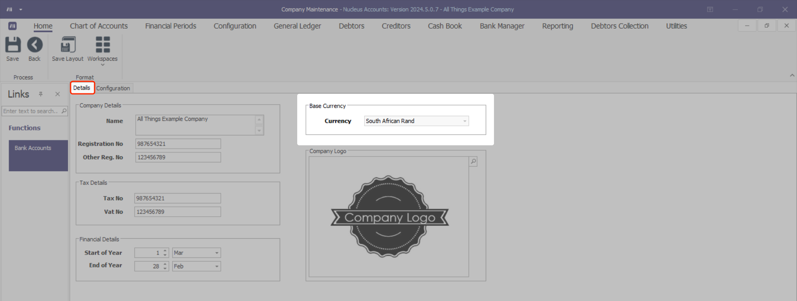Pin the Links panel
Screen dimensions: 797x301
point(41,94)
